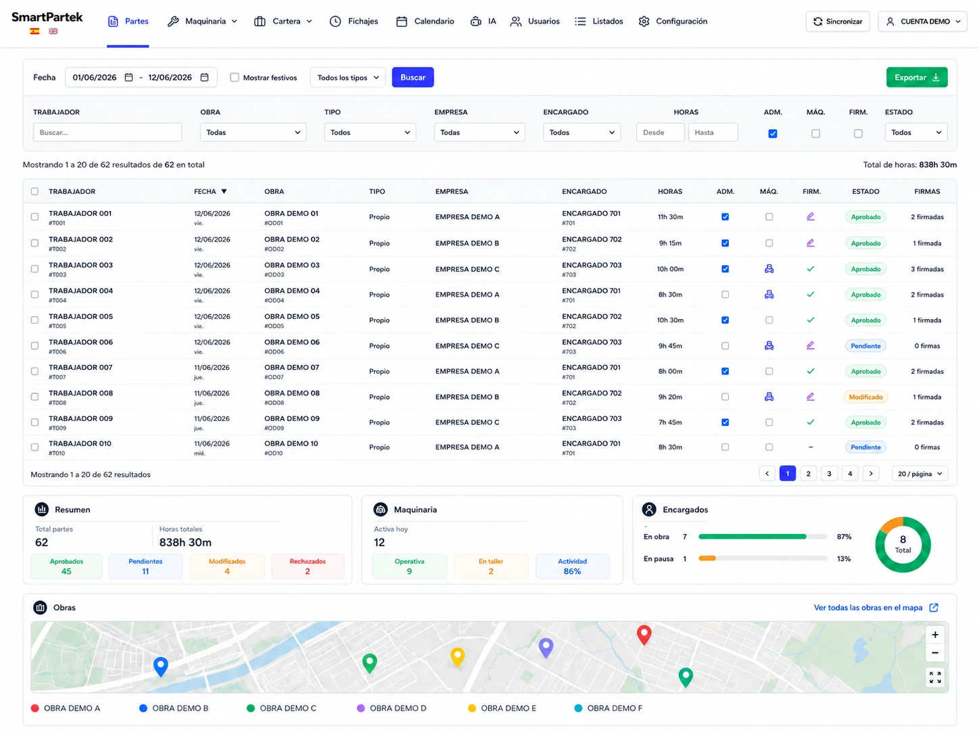Go to next results page arrow
Viewport: 979px width, 734px height.
[871, 474]
